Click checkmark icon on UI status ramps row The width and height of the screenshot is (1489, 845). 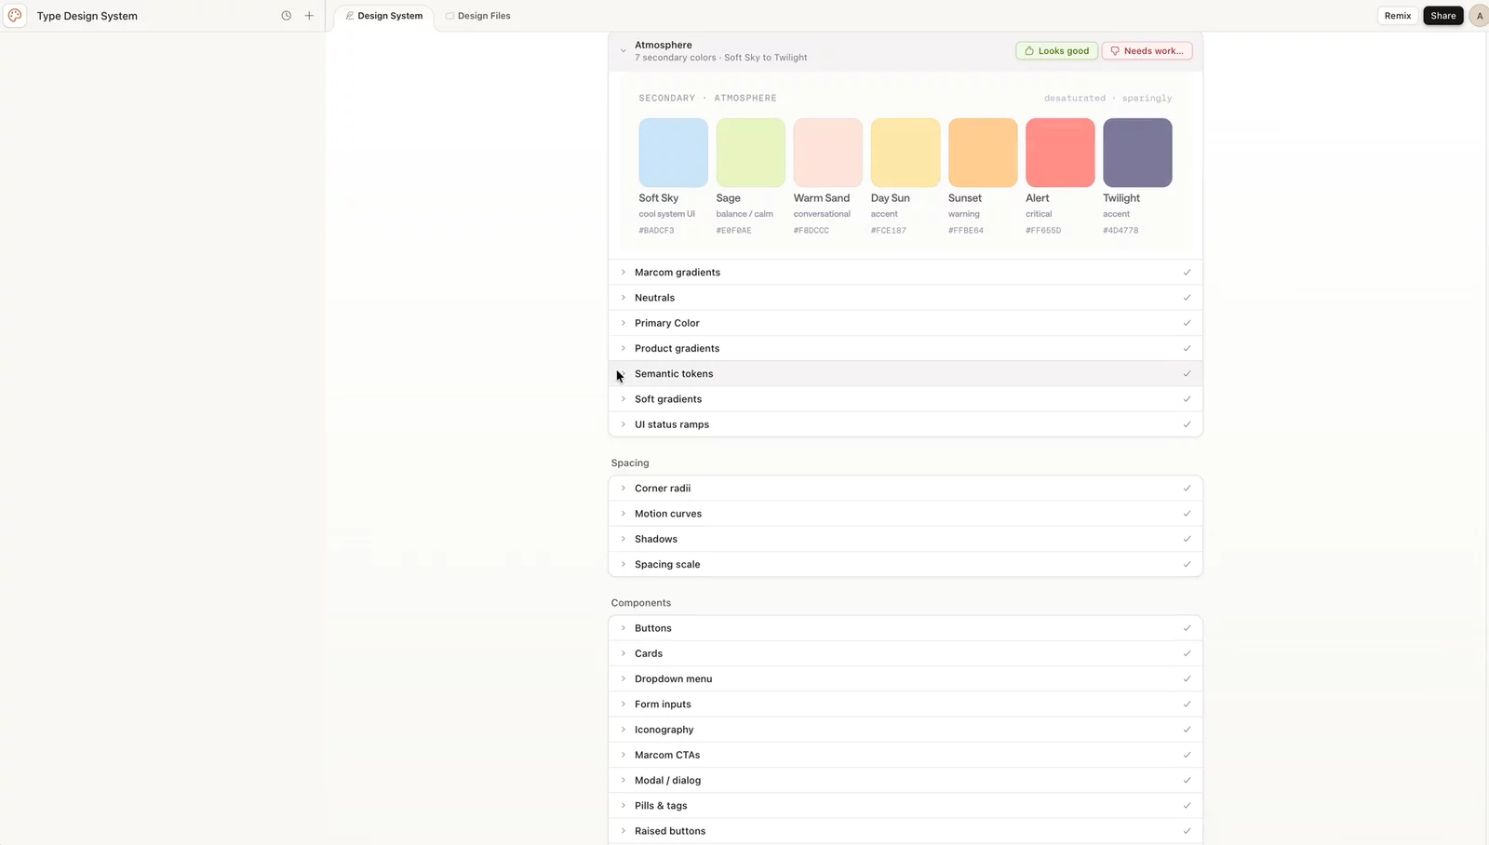(1187, 424)
